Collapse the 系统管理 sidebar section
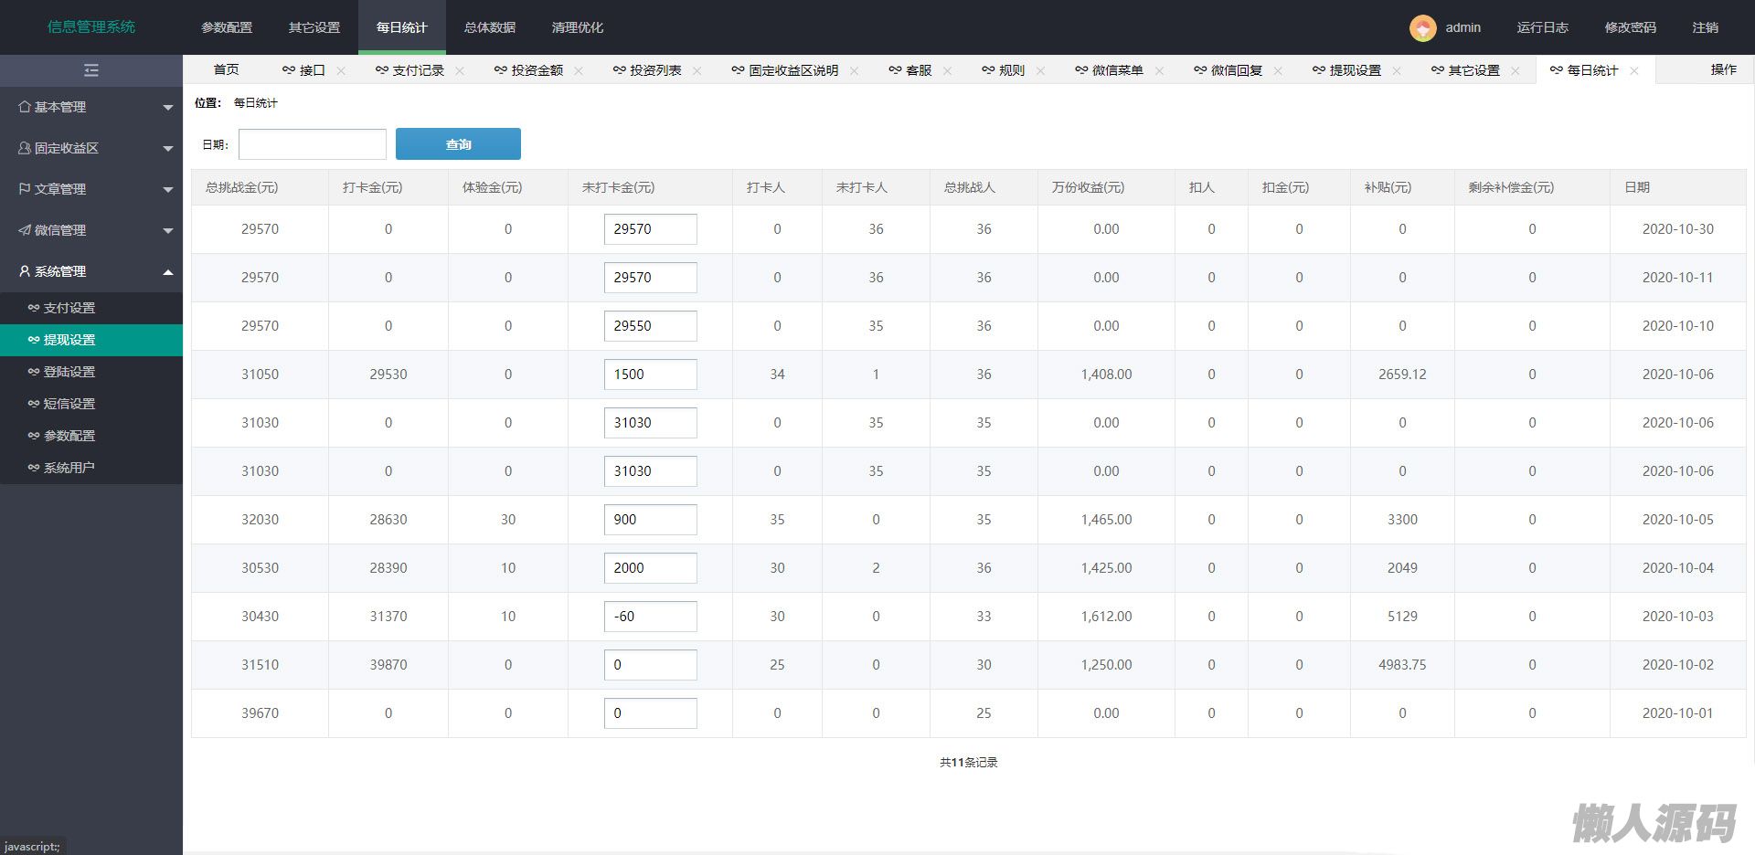This screenshot has width=1755, height=855. click(91, 271)
